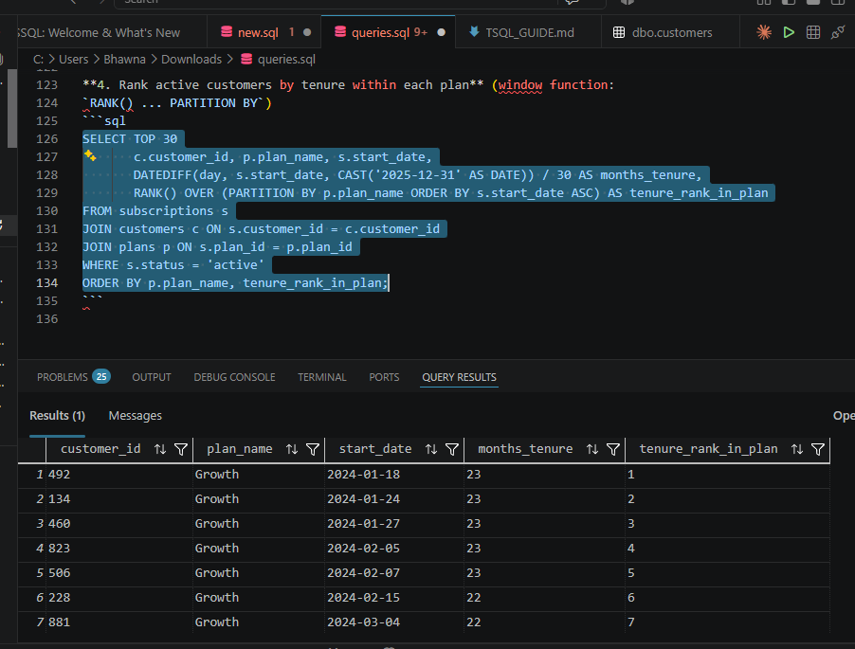This screenshot has width=855, height=649.
Task: Click the 'JOIN plans p' code line
Action: coord(217,247)
